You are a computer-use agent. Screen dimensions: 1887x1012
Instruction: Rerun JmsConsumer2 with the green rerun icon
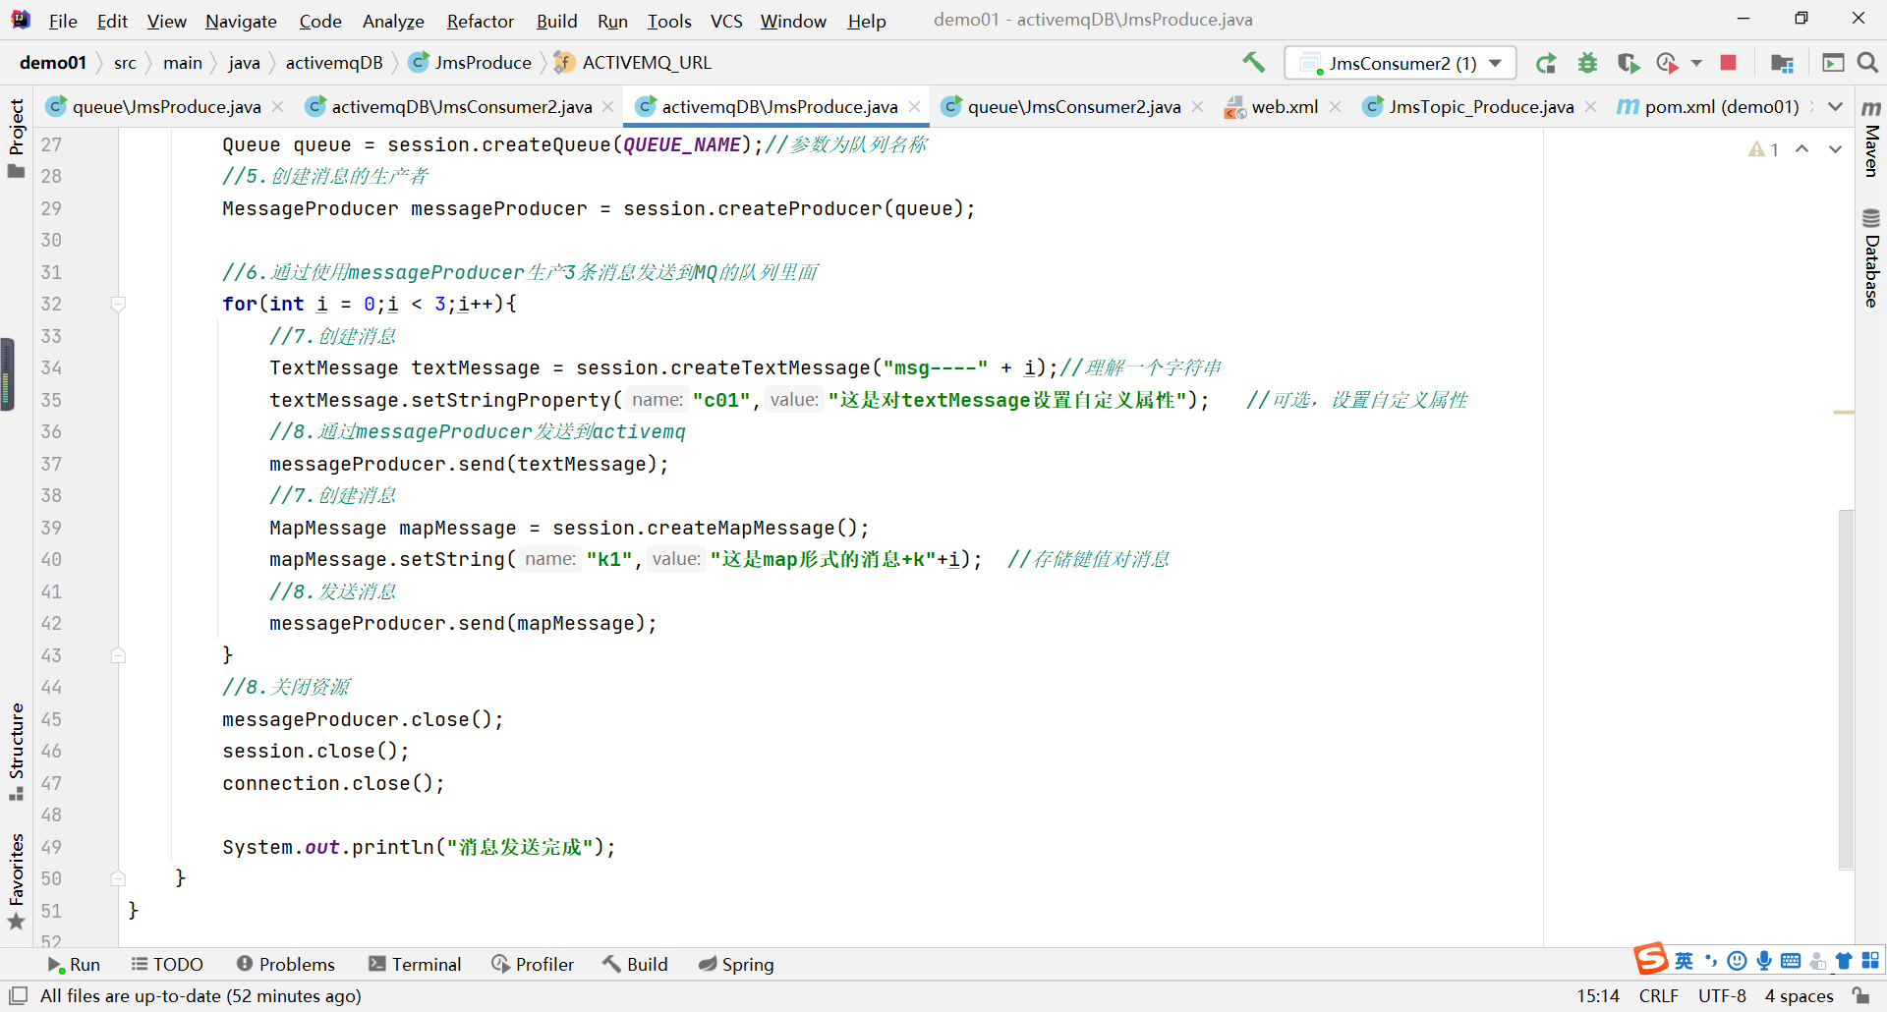(1546, 63)
